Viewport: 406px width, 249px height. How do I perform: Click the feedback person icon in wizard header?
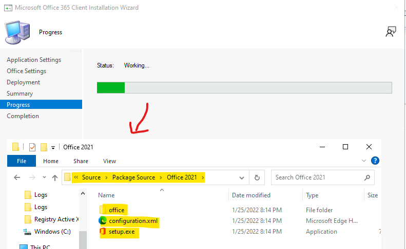(x=391, y=32)
